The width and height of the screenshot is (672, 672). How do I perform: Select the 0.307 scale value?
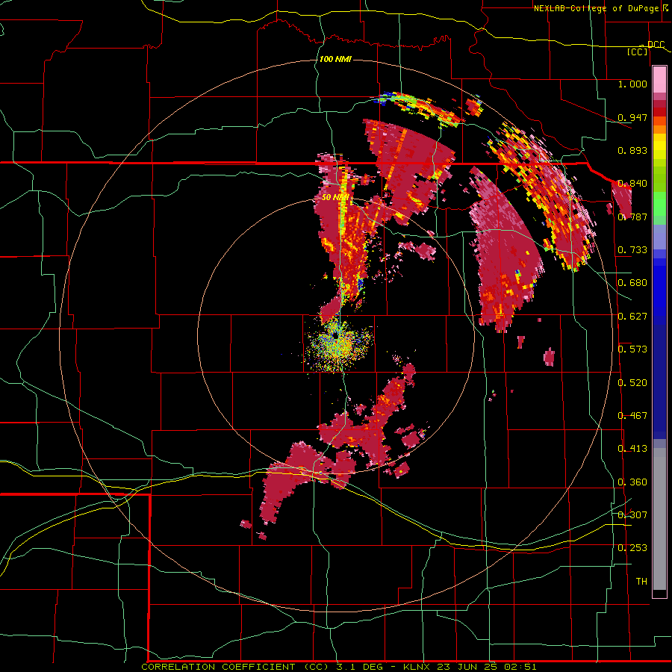point(632,515)
